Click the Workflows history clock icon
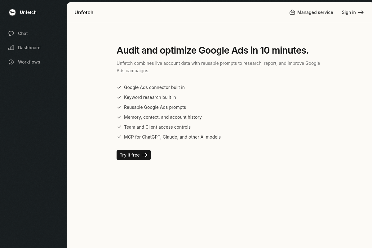This screenshot has height=248, width=372. click(x=11, y=62)
